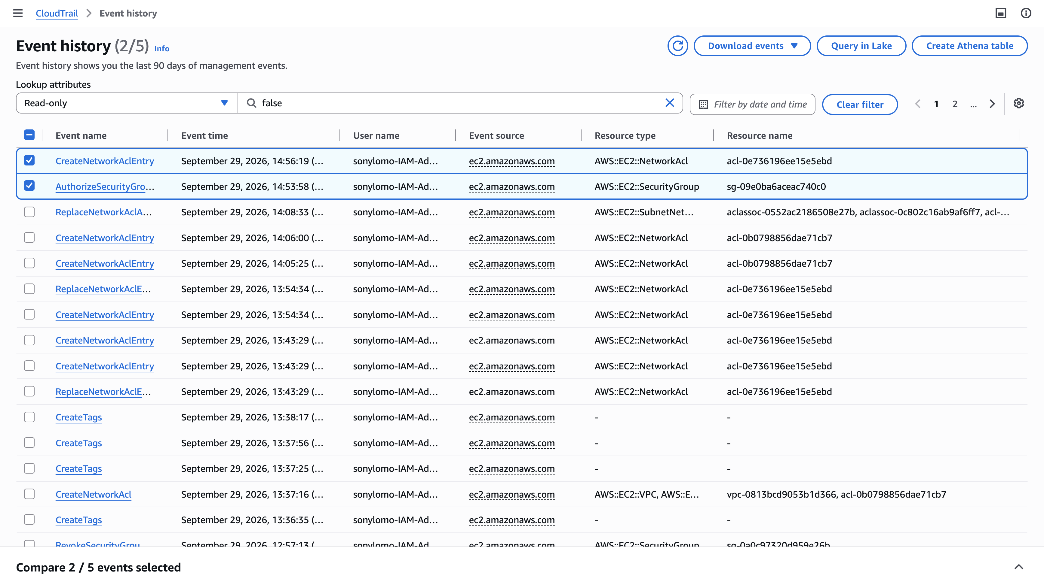Expand the Compare events panel chevron
This screenshot has height=585, width=1044.
pyautogui.click(x=1018, y=567)
